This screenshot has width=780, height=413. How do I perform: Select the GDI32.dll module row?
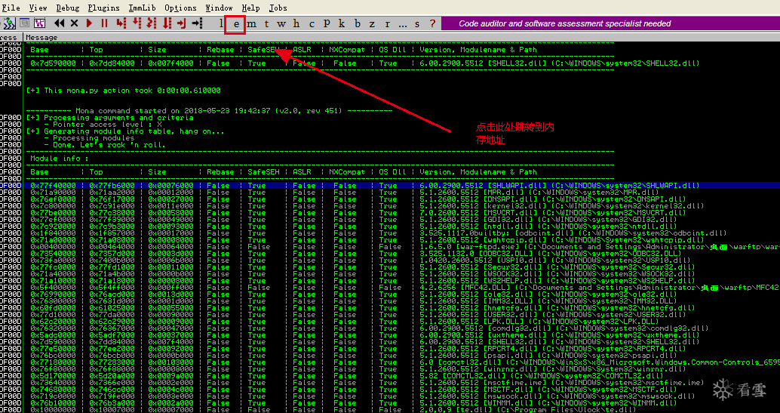[402, 220]
